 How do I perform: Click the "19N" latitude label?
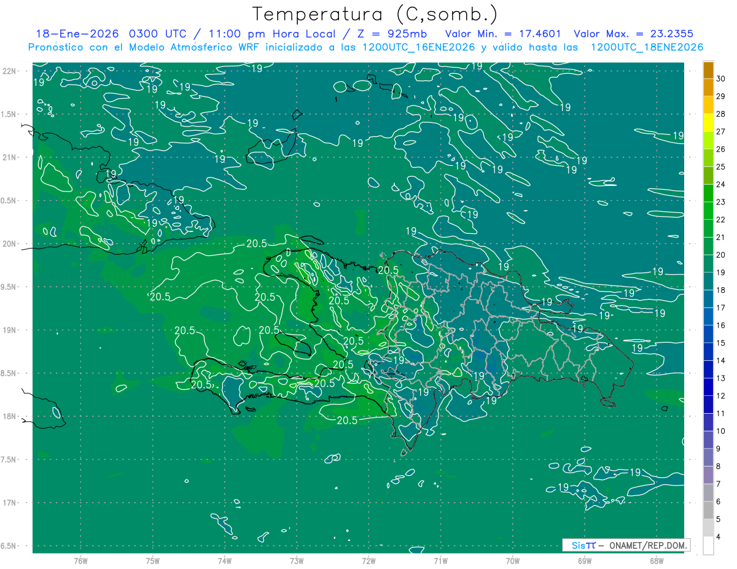click(x=10, y=330)
